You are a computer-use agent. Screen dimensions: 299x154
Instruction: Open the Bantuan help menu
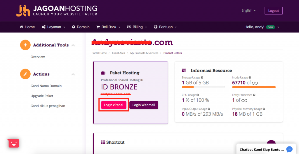(165, 27)
